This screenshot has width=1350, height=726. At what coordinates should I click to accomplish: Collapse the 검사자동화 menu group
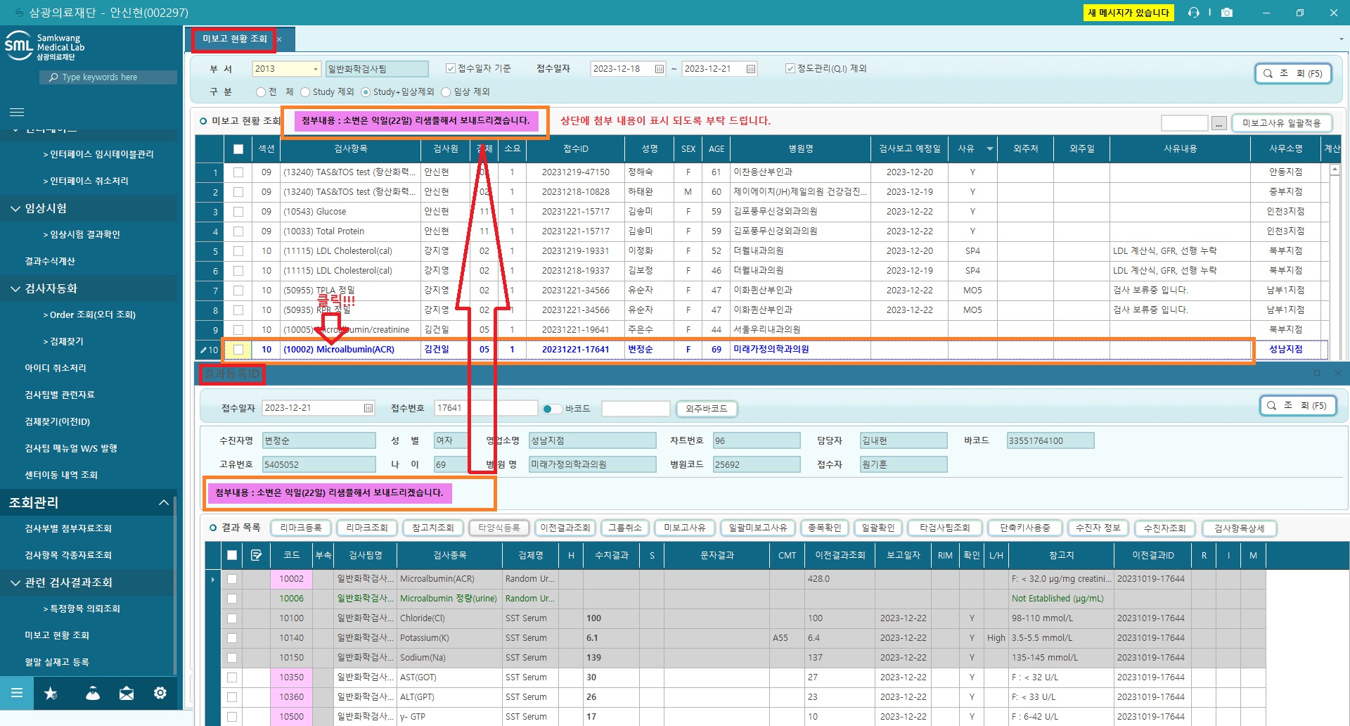tap(15, 288)
